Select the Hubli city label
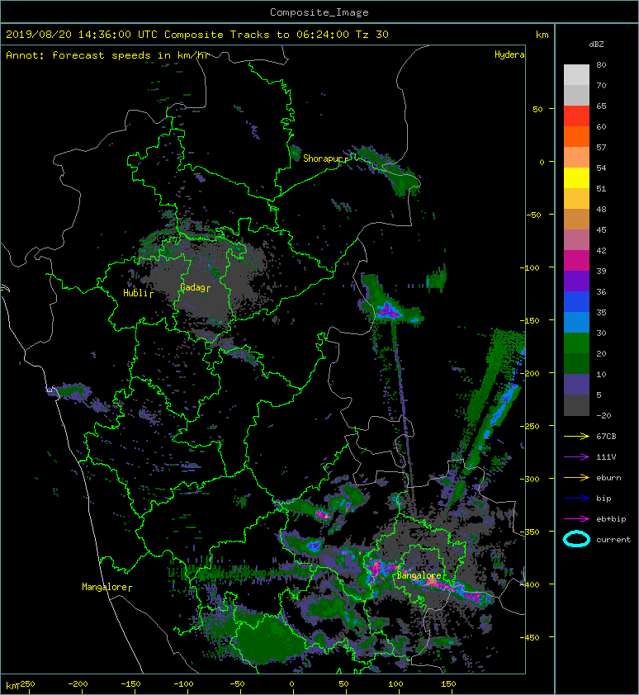The height and width of the screenshot is (695, 639). click(x=135, y=293)
